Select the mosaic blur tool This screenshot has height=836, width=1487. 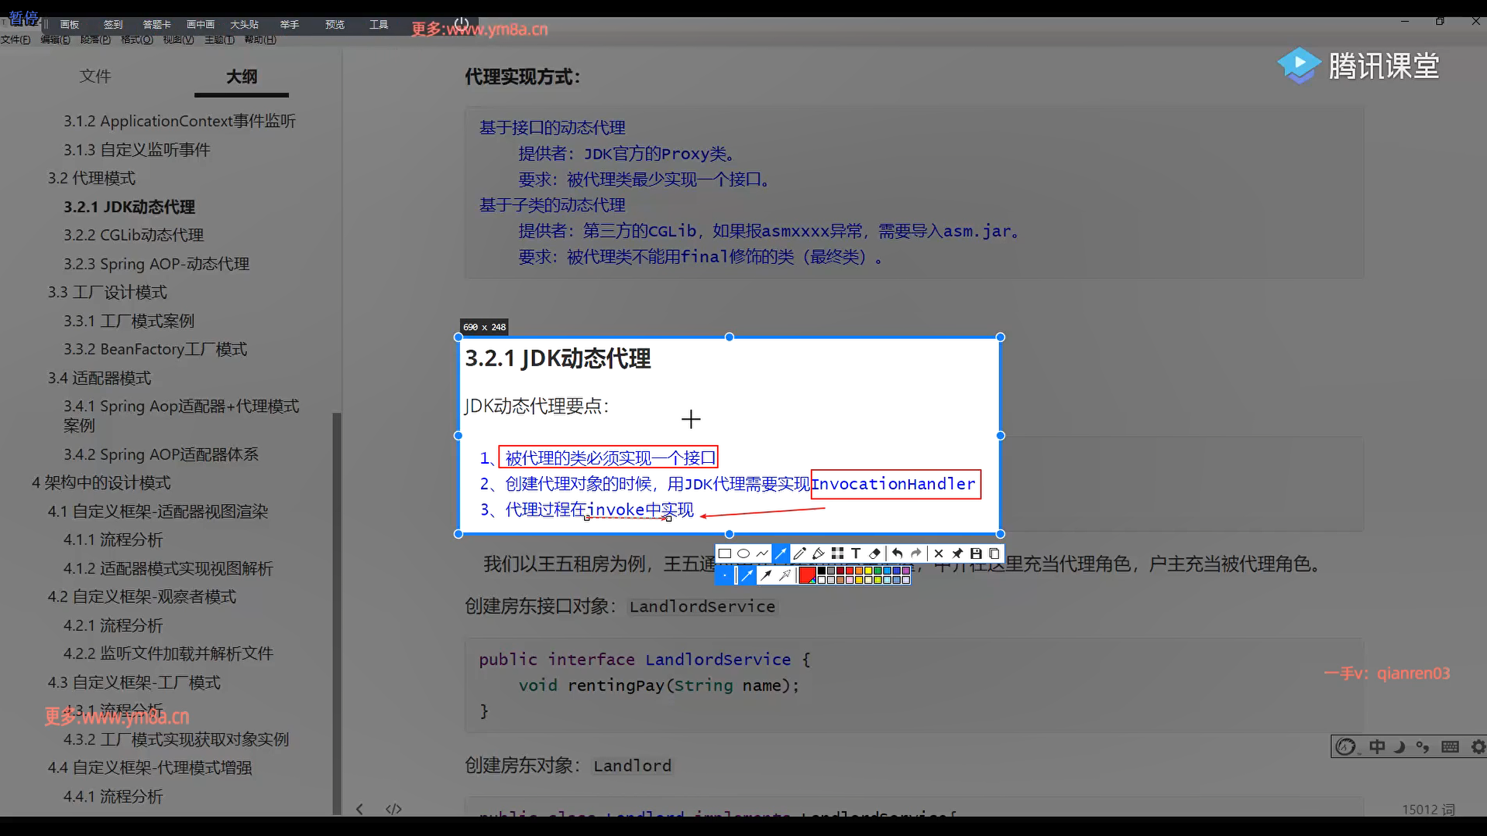(x=837, y=553)
